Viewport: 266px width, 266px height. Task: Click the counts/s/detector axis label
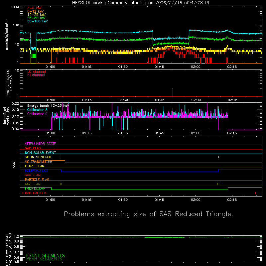7,35
